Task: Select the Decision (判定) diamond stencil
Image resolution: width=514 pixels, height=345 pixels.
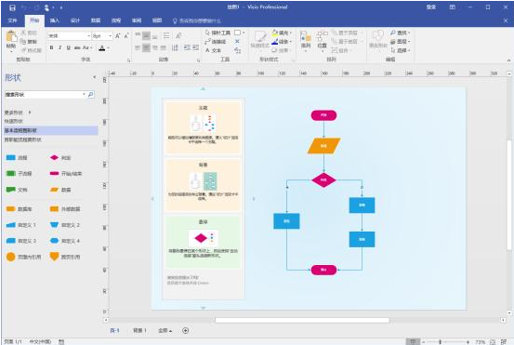Action: point(60,158)
